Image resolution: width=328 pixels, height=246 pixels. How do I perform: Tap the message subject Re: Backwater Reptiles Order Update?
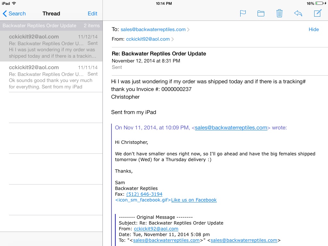[x=159, y=53]
